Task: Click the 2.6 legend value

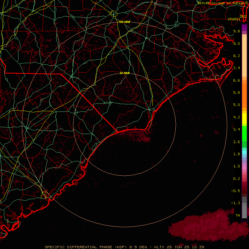Action: coord(237,142)
